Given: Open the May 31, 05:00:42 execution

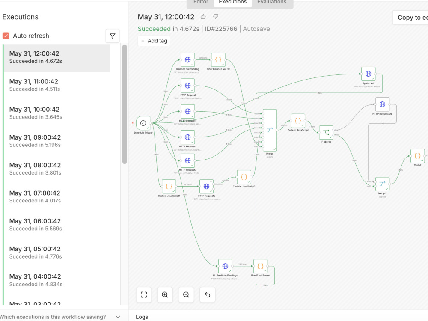Looking at the screenshot, I should [57, 253].
